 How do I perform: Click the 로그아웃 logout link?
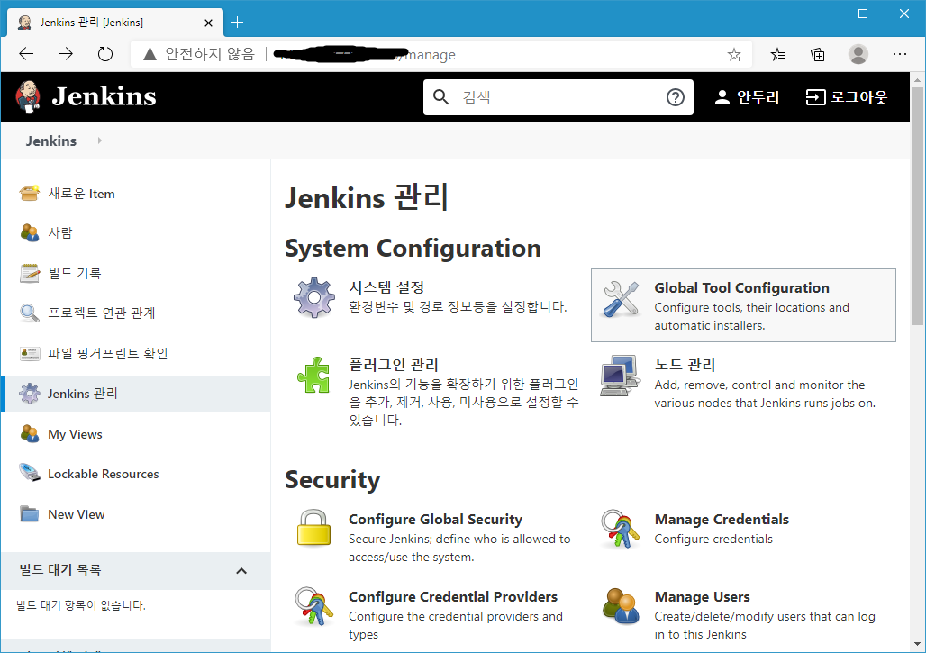click(847, 97)
